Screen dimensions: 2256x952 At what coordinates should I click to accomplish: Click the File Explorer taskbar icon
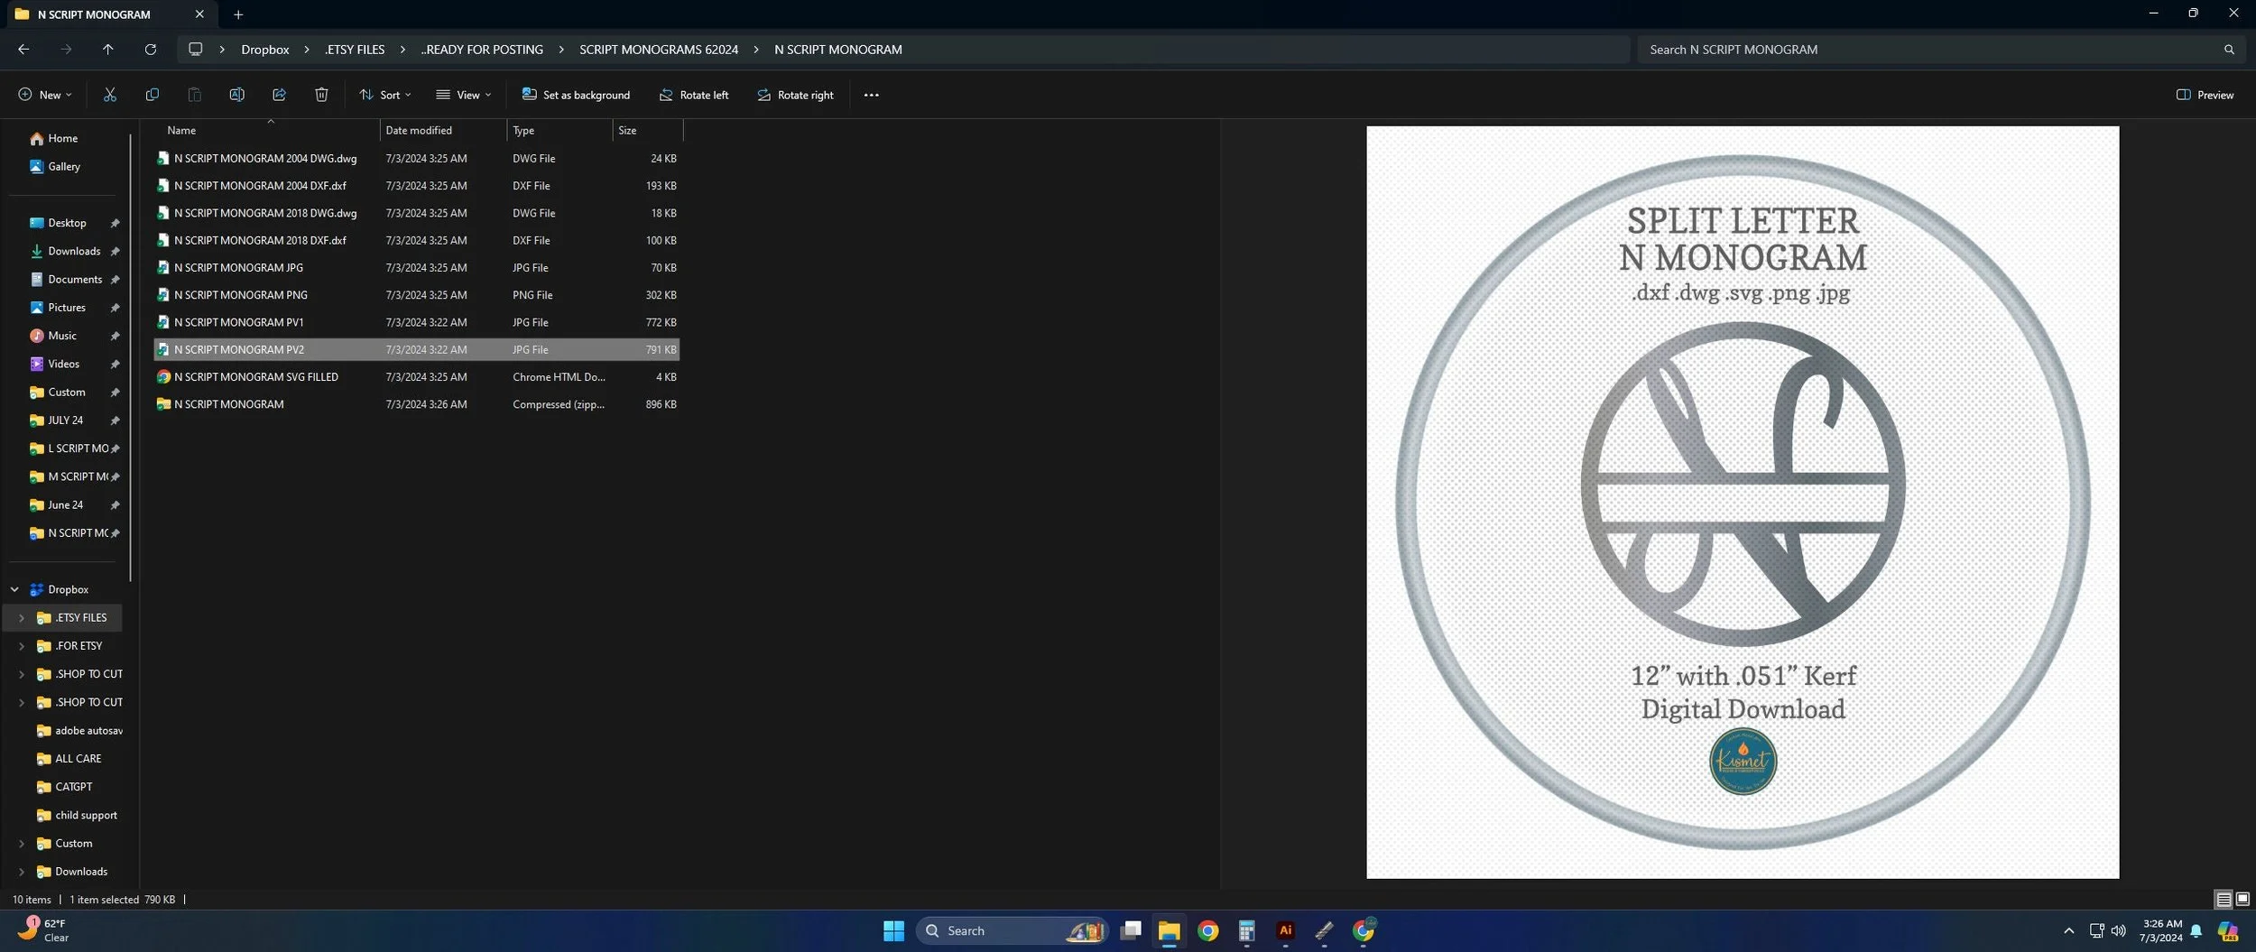coord(1169,930)
